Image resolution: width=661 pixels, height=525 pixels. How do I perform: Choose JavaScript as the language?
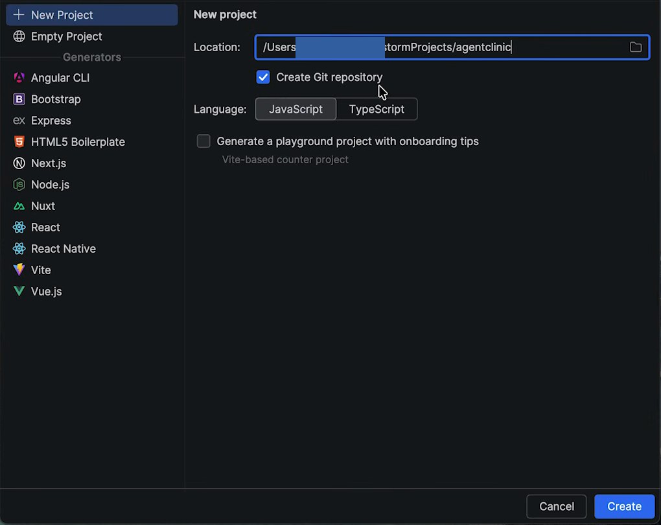[296, 110]
